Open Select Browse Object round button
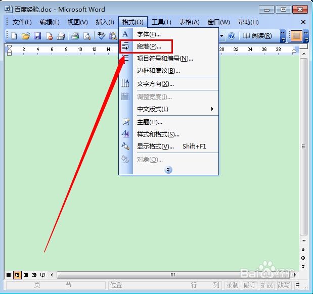 (303, 258)
